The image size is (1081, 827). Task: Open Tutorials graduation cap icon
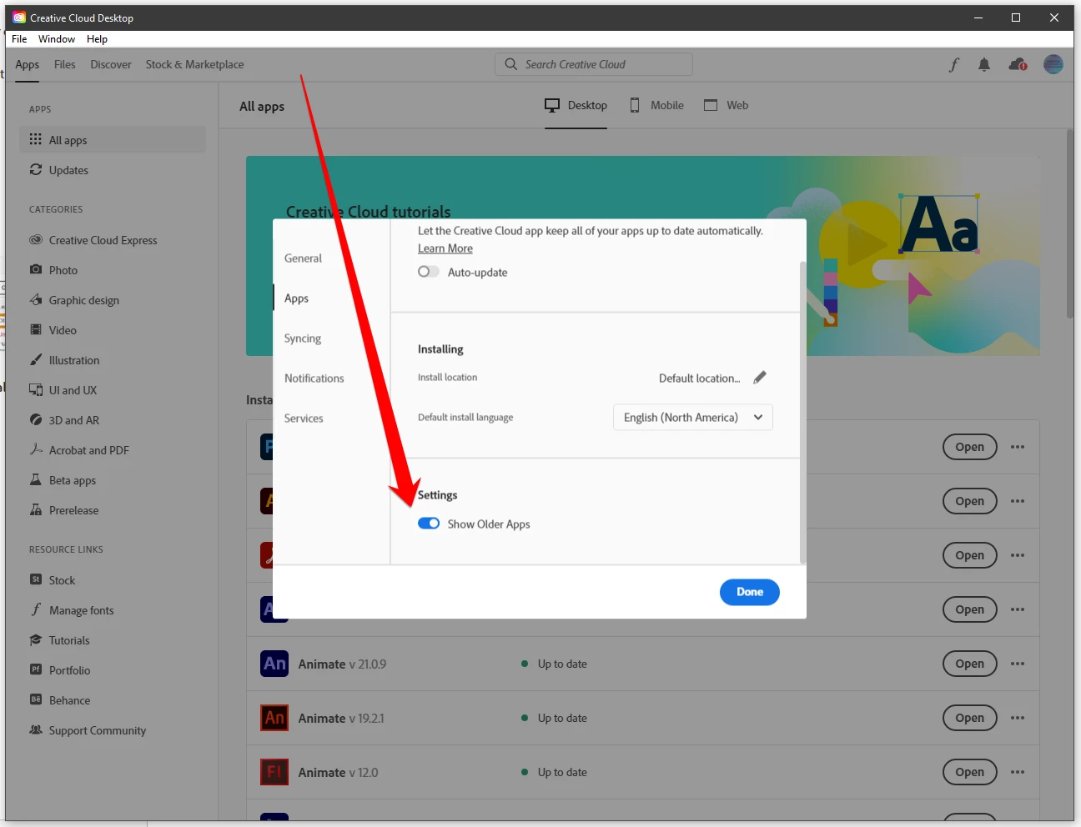point(36,639)
